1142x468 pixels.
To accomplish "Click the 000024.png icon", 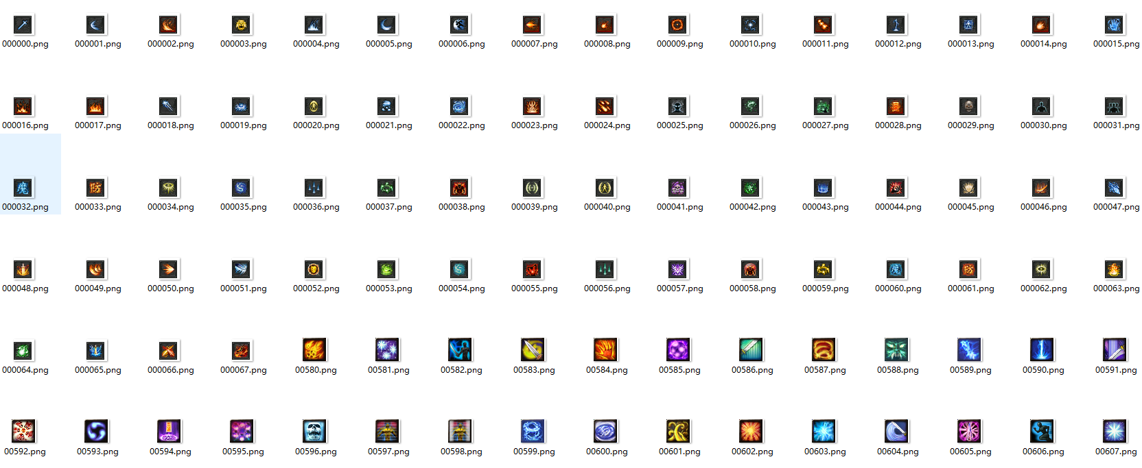I will [x=605, y=107].
